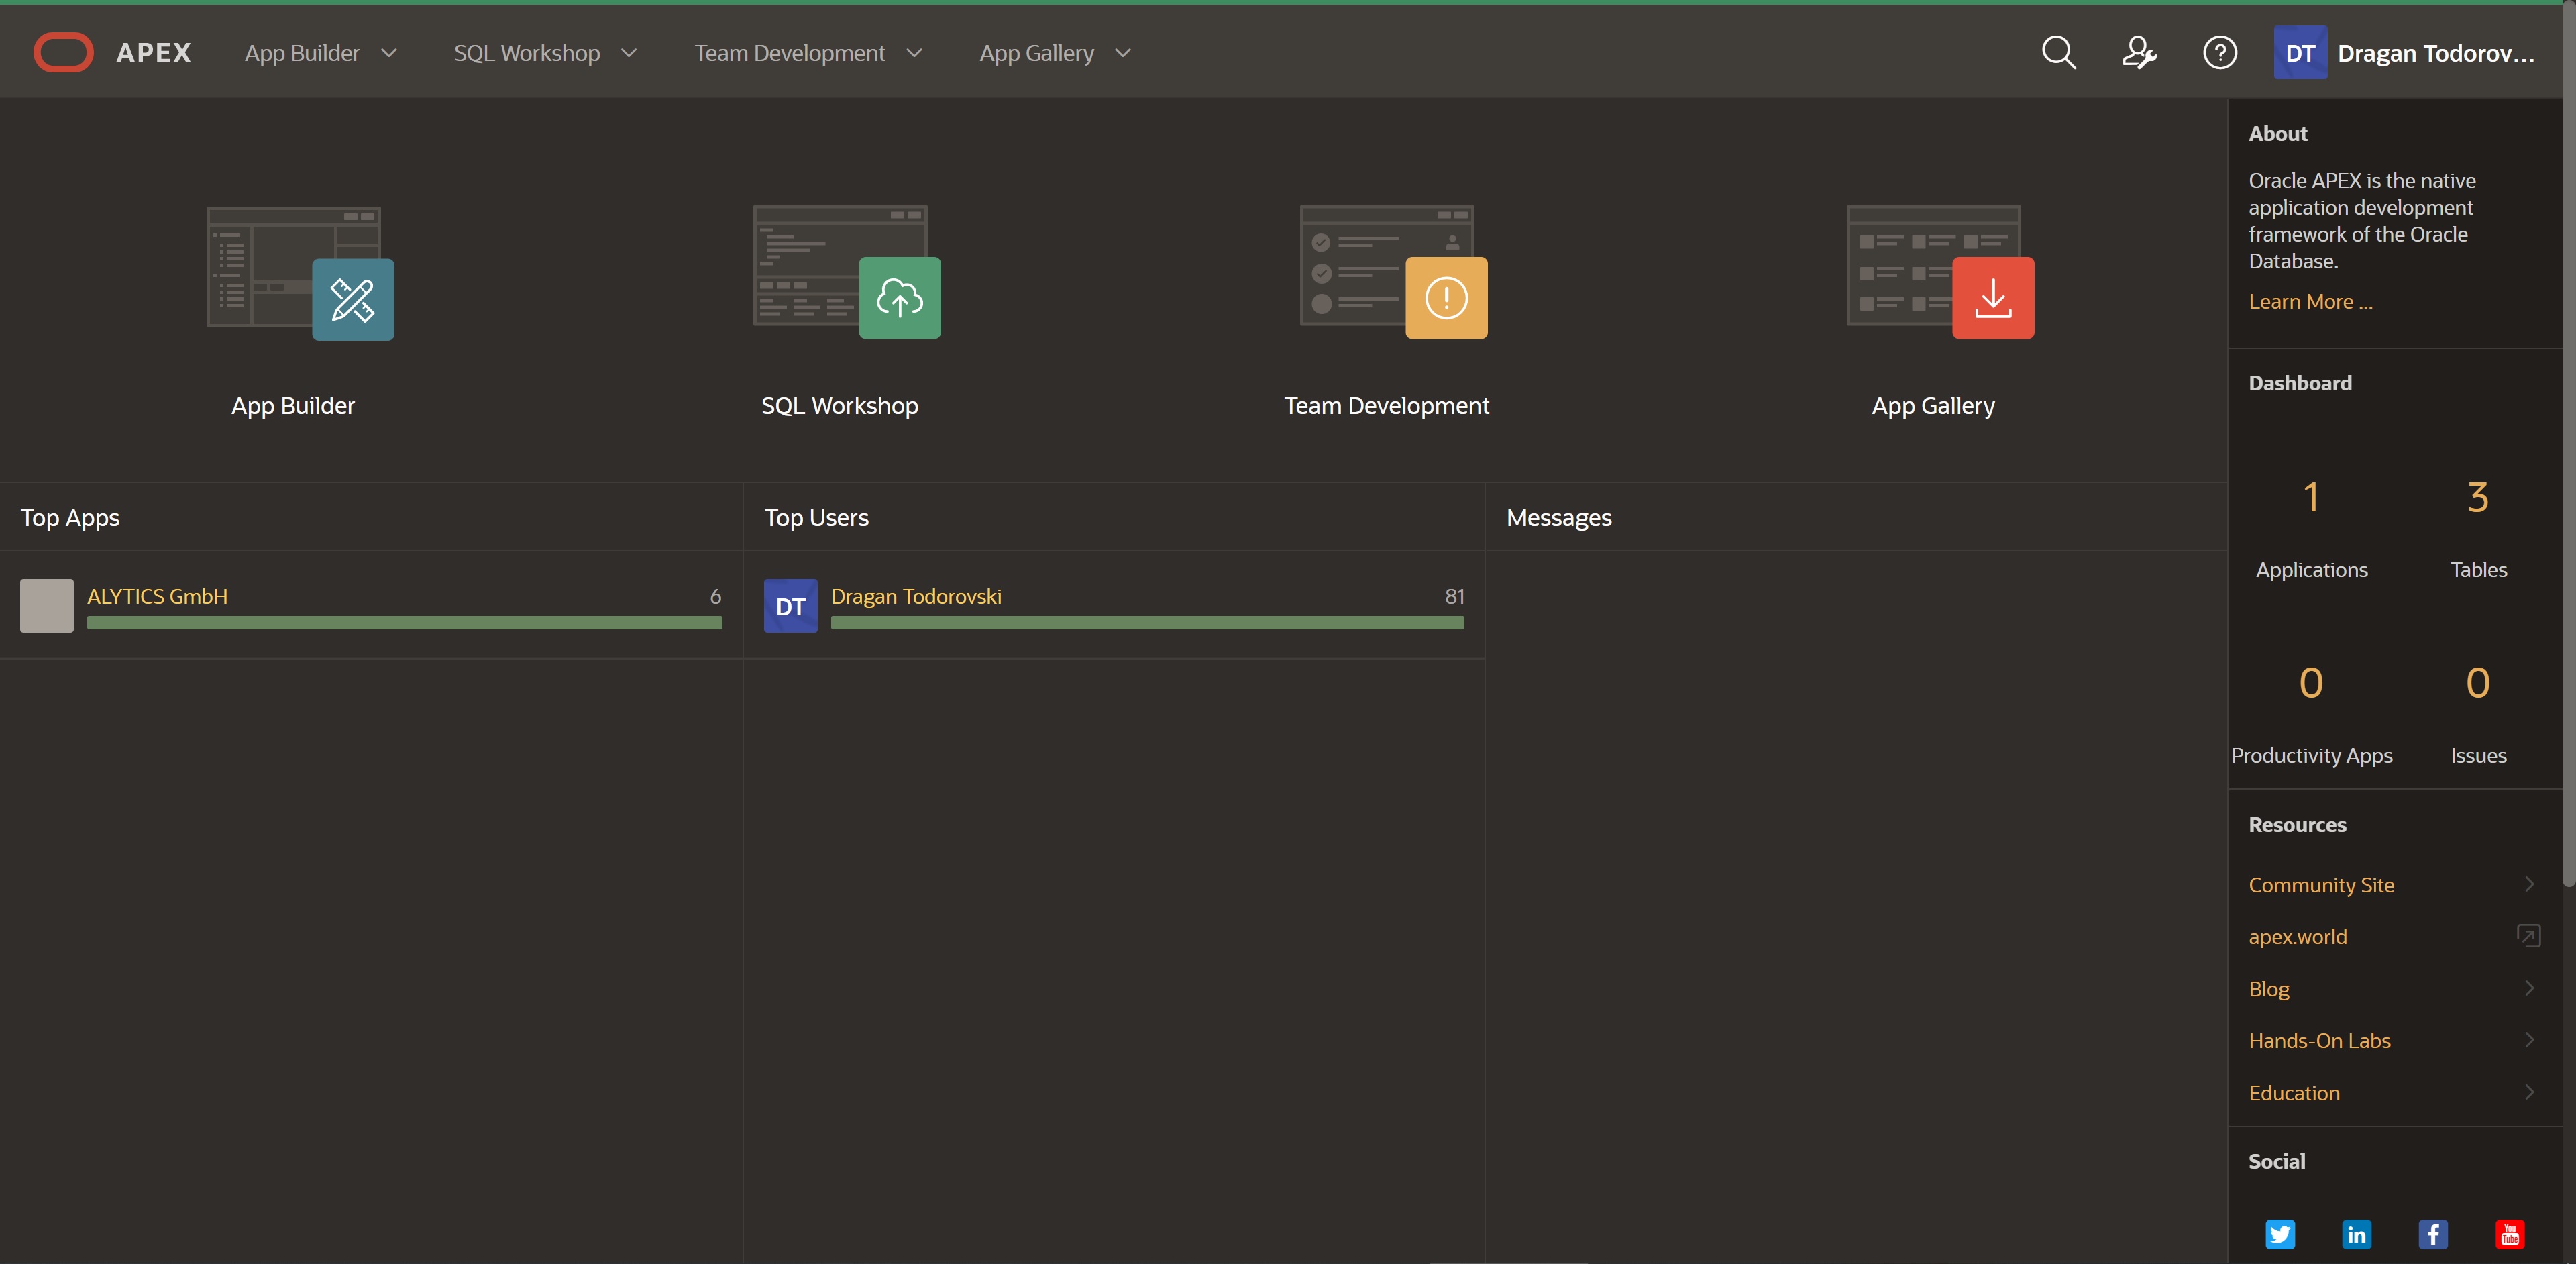The image size is (2576, 1264).
Task: Select App Gallery in the top navigation
Action: [1037, 53]
